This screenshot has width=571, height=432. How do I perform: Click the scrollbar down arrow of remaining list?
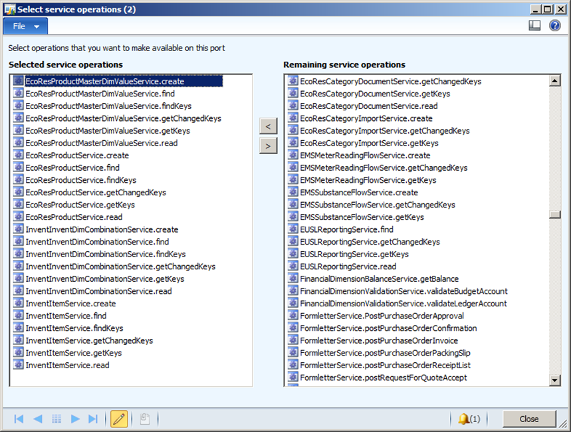pyautogui.click(x=555, y=379)
